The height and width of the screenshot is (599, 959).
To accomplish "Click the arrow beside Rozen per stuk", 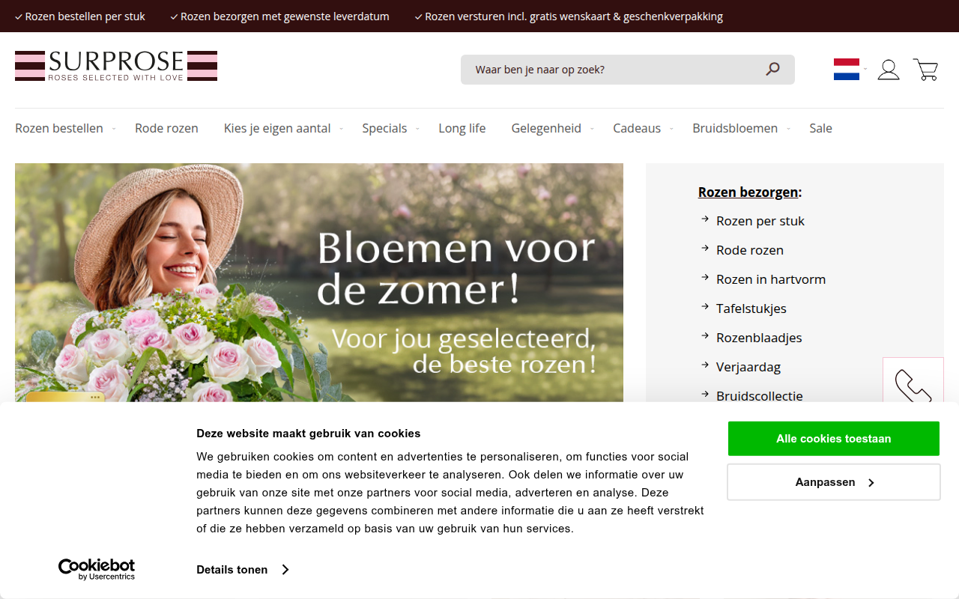I will pyautogui.click(x=705, y=219).
